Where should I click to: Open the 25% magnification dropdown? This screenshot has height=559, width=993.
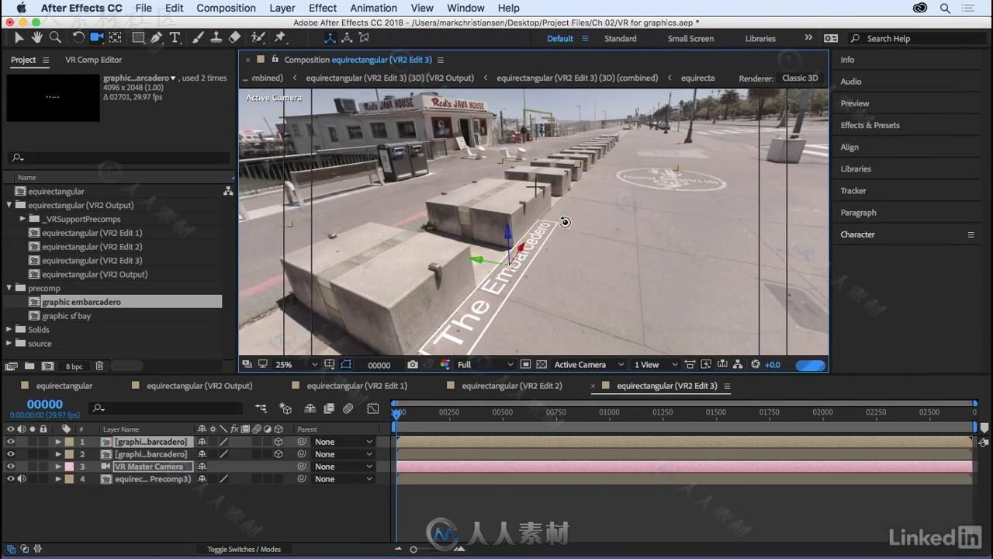[296, 365]
